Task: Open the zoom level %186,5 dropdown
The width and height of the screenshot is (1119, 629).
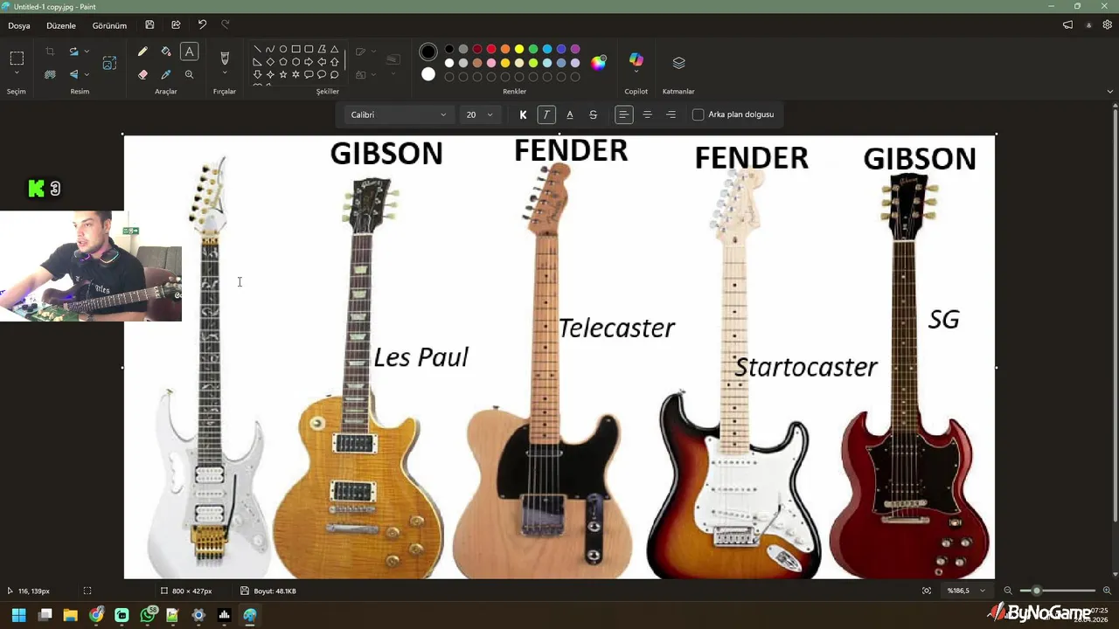Action: [966, 591]
